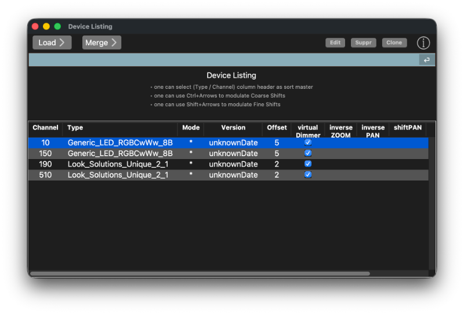Toggle virtual Dimmer checkbox for channel 150
The width and height of the screenshot is (464, 314).
[308, 153]
